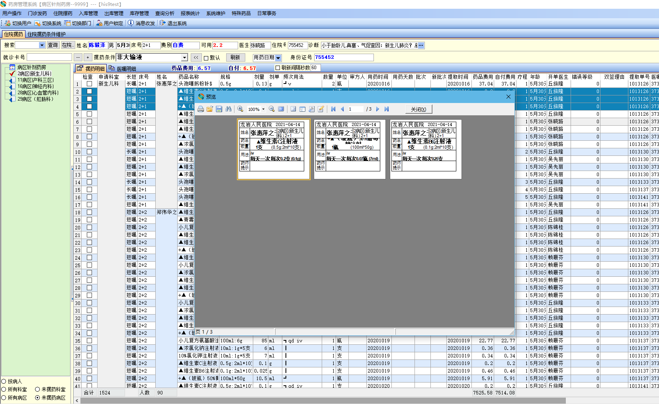Click the << collapse button

click(x=196, y=58)
